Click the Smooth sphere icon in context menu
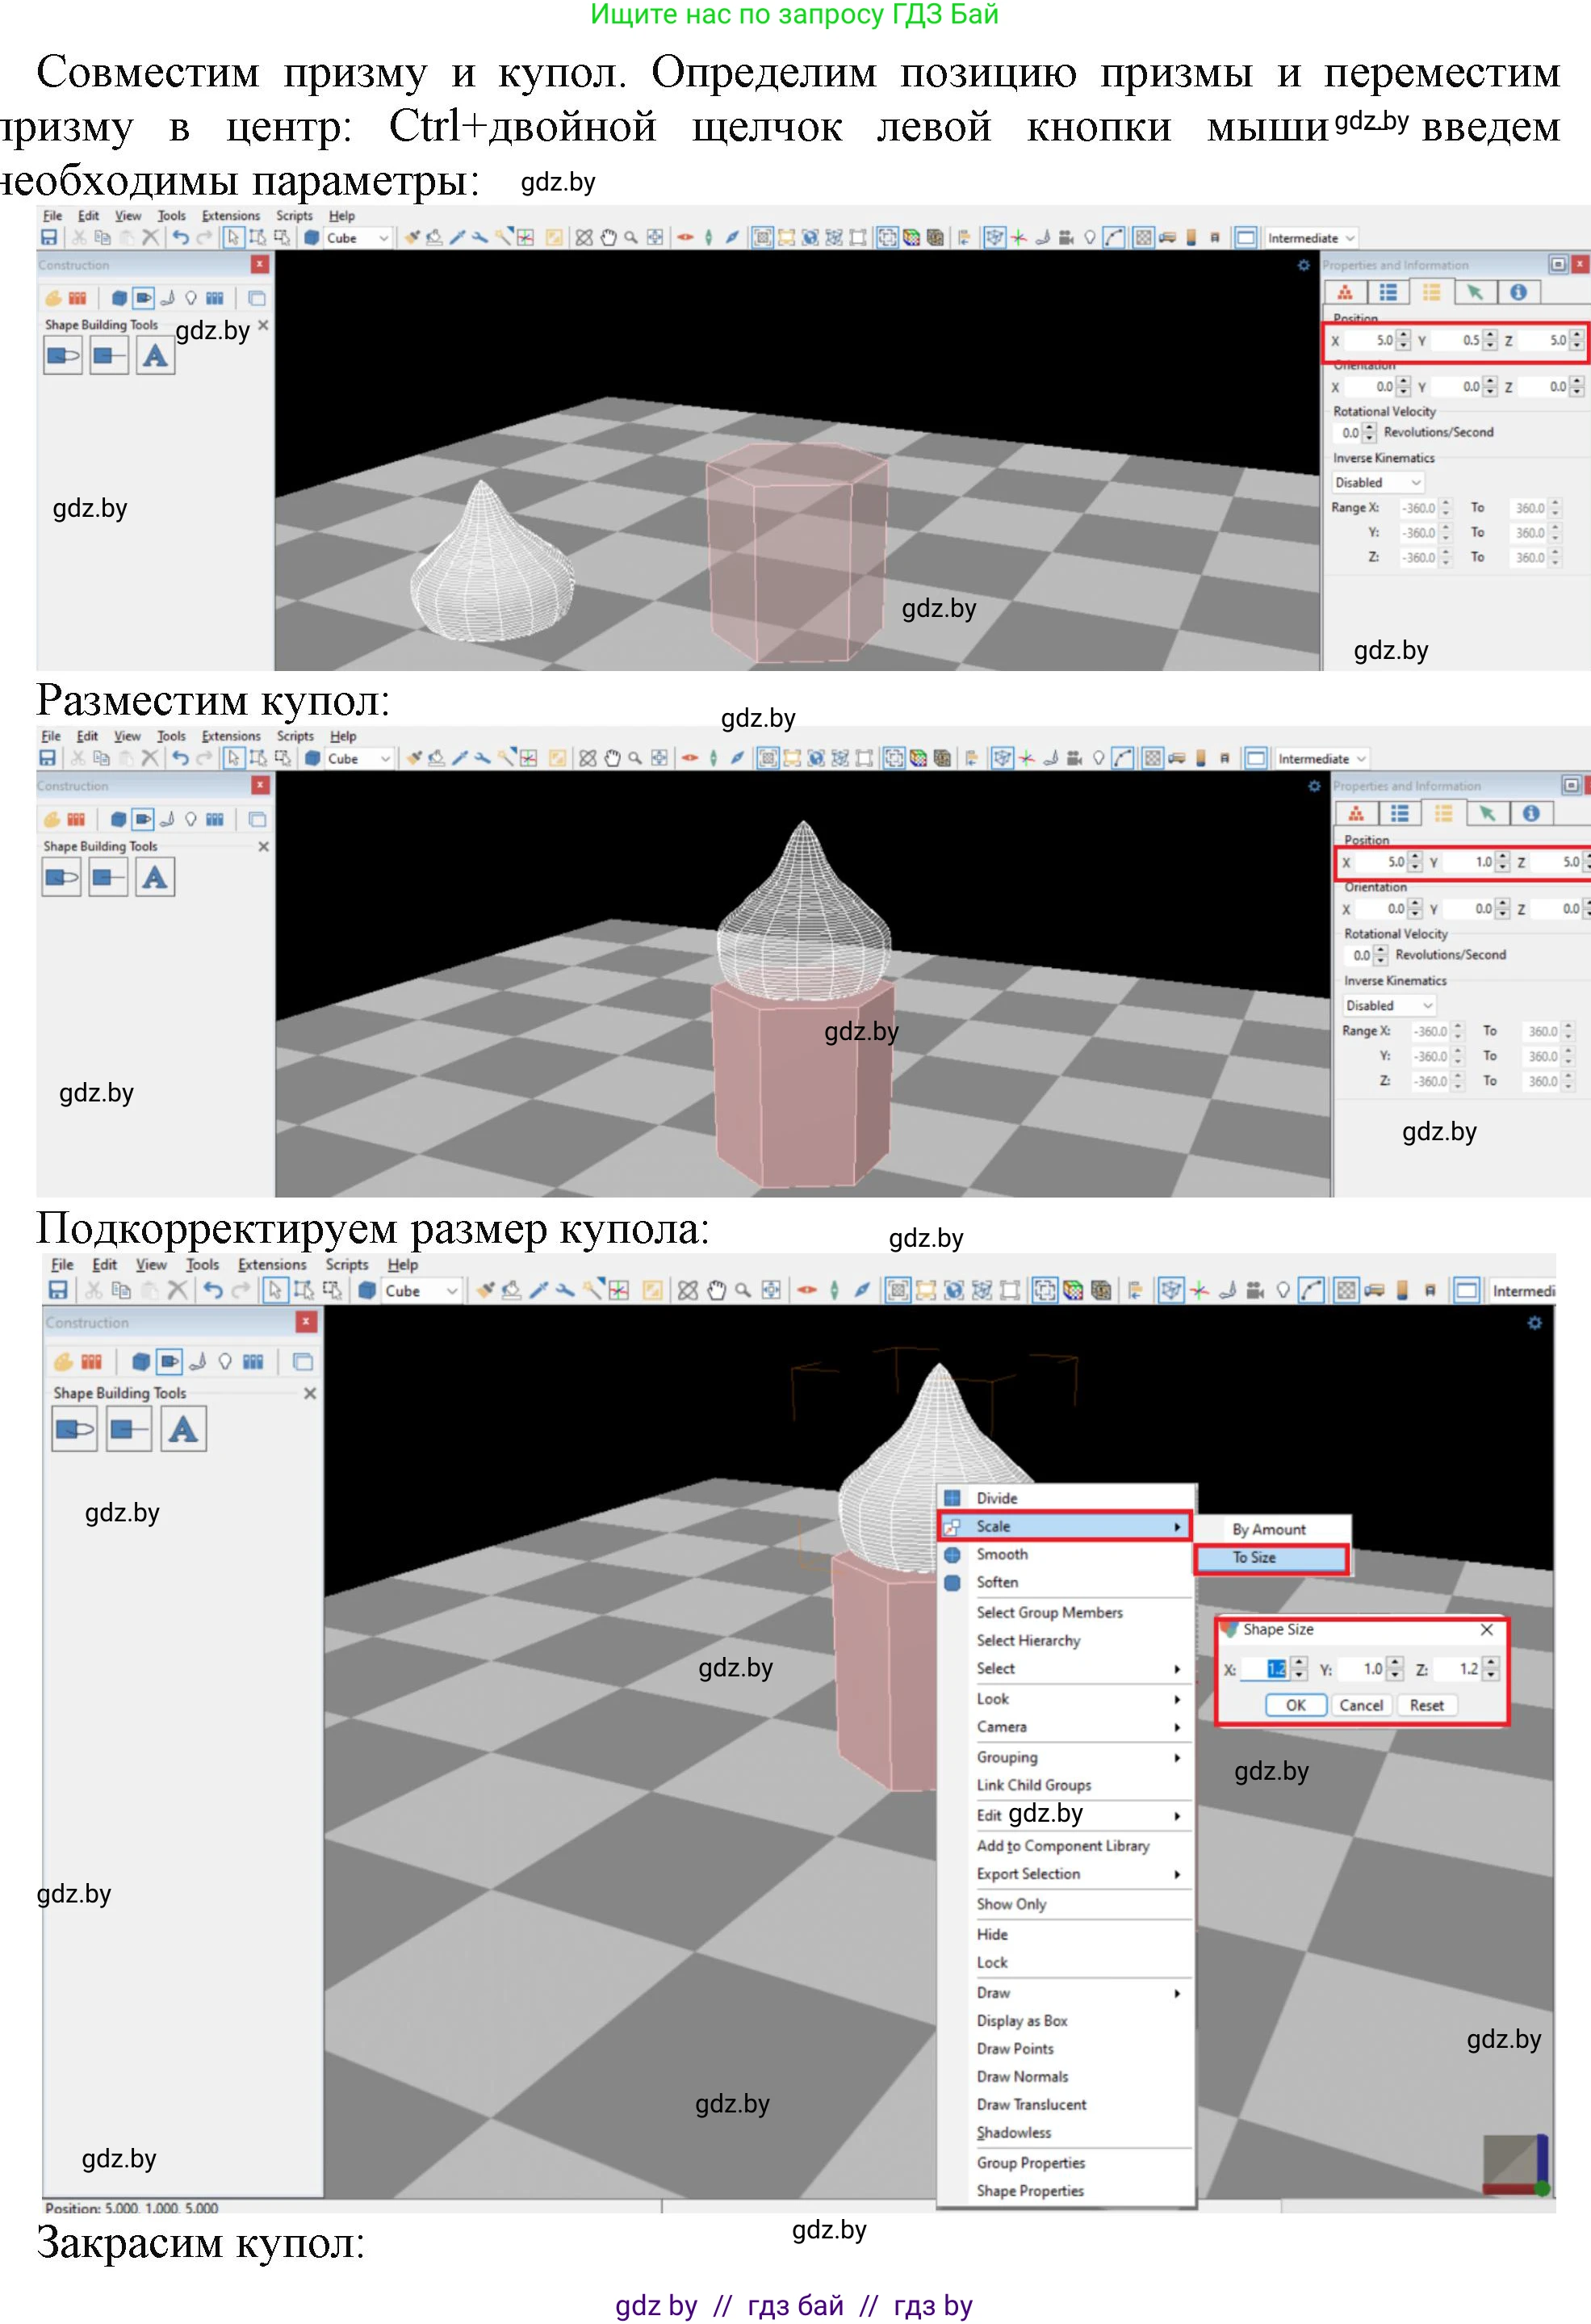1591x2324 pixels. click(953, 1554)
